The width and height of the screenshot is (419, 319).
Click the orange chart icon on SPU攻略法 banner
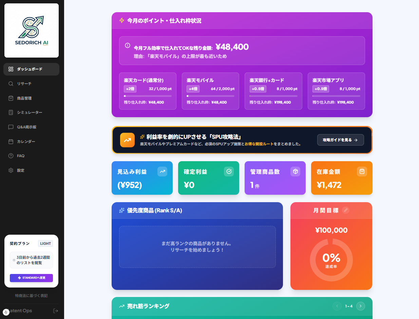pos(127,140)
